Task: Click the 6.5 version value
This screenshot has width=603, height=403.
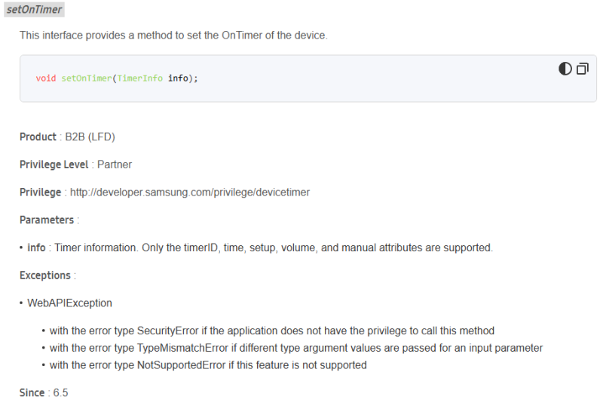Action: [60, 392]
